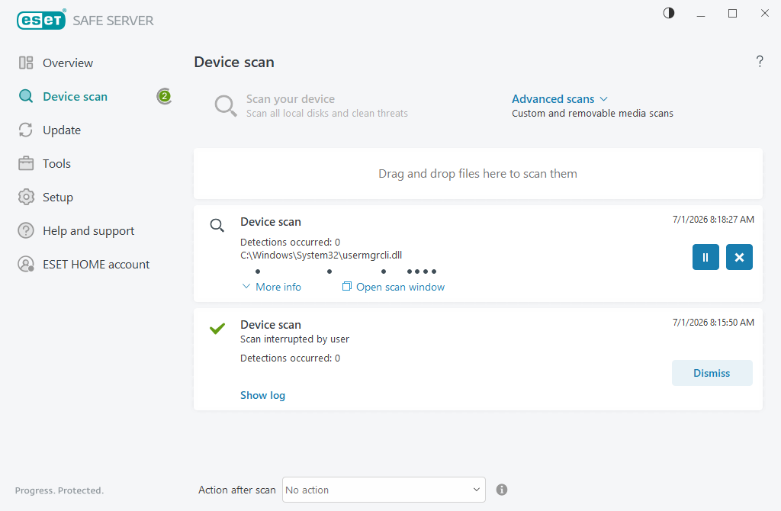Viewport: 781px width, 511px height.
Task: Click the 'Progress. Protected.' slogan text
Action: click(59, 490)
